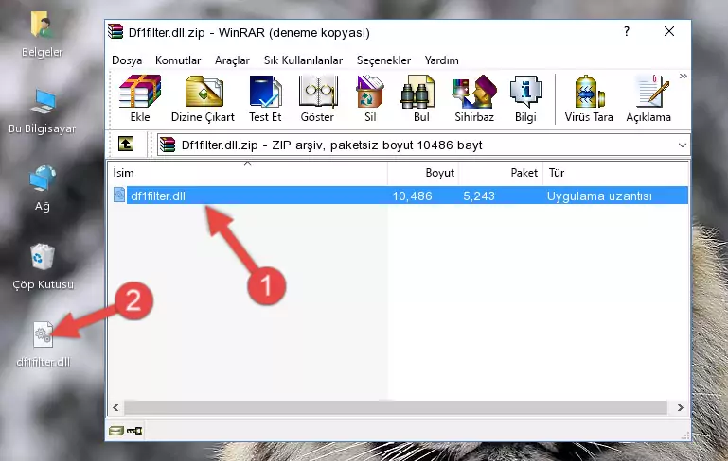Sort by the Boyut column header
728x461 pixels.
coord(423,173)
